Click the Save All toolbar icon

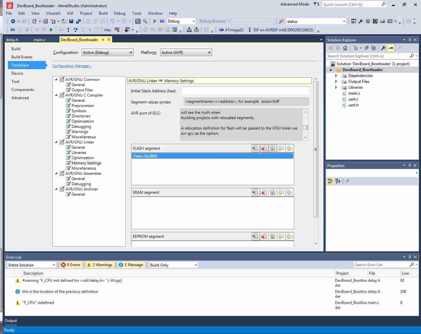[78, 21]
